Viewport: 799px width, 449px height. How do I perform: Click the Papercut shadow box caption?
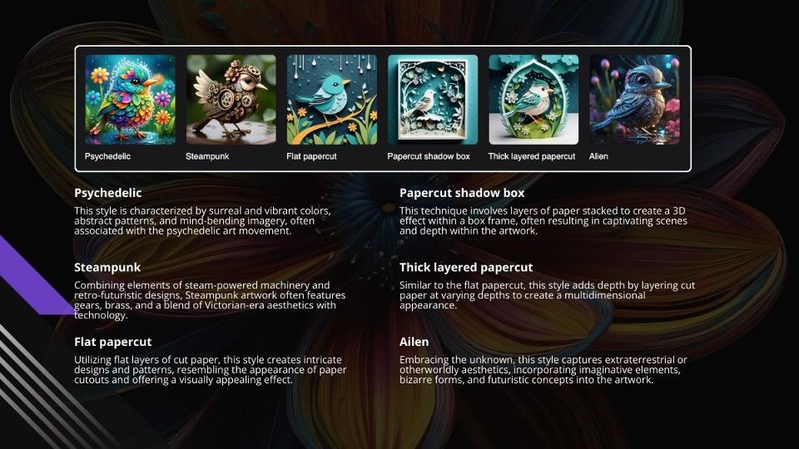click(429, 156)
